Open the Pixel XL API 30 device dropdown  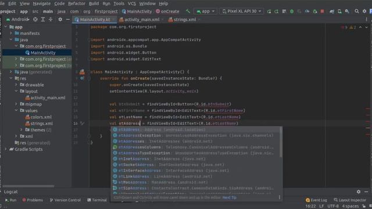click(x=241, y=11)
